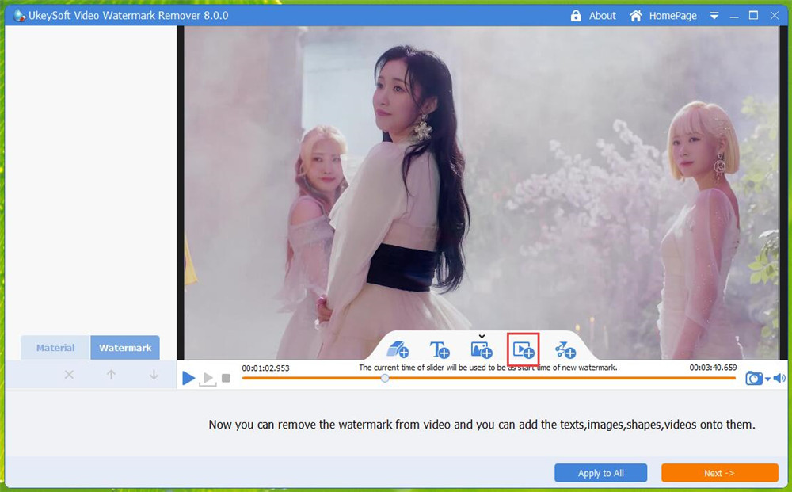Add a video watermark using the highlighted icon

click(523, 349)
